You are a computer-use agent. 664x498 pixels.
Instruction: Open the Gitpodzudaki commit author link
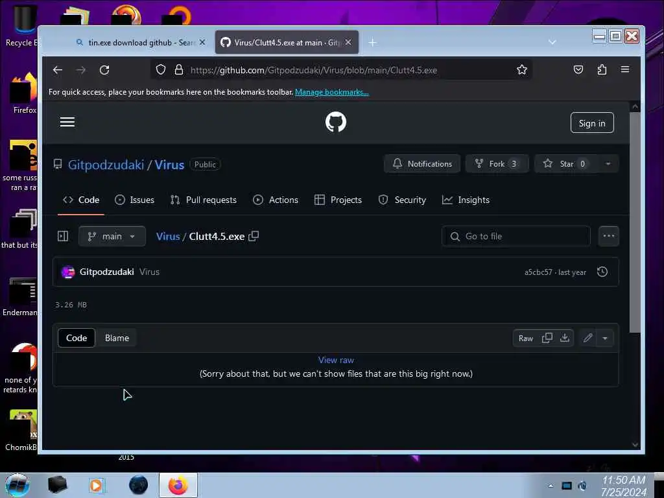pyautogui.click(x=107, y=272)
